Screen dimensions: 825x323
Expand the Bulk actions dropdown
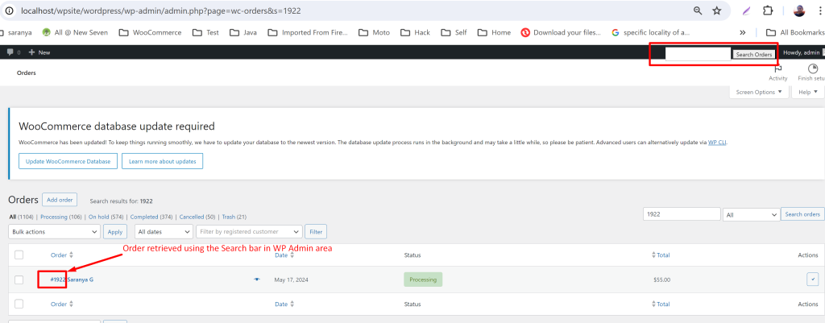click(54, 231)
